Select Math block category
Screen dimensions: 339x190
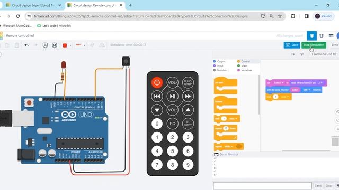(242, 65)
